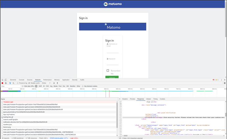This screenshot has width=227, height=139.
Task: Check Hide data URLs option
Action: [x=23, y=86]
